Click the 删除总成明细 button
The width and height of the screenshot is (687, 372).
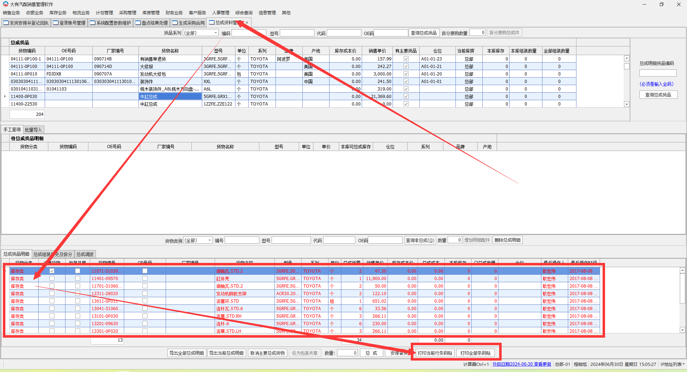[507, 240]
